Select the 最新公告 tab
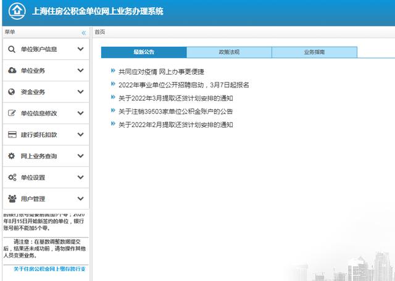The image size is (395, 281). pos(144,53)
